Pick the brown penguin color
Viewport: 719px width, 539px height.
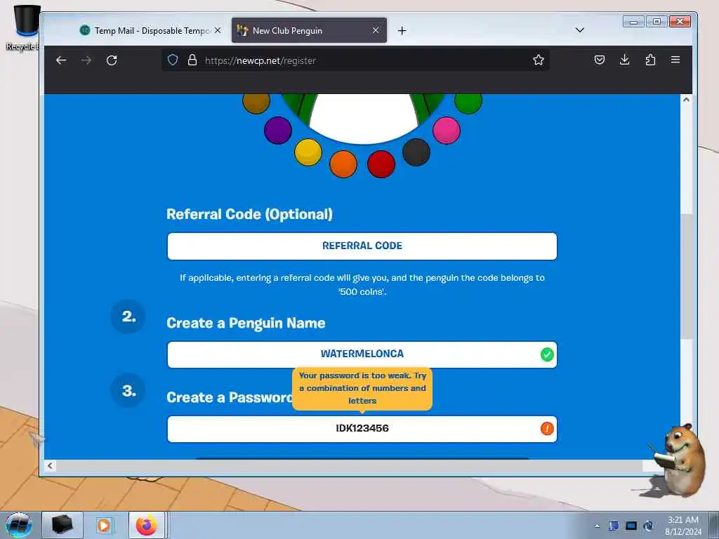coord(256,101)
